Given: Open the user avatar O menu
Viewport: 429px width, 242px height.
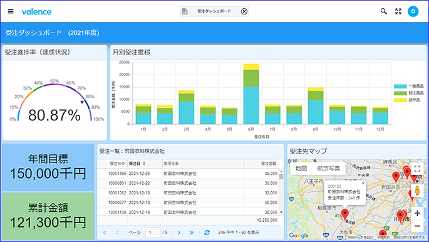Looking at the screenshot, I should point(413,11).
